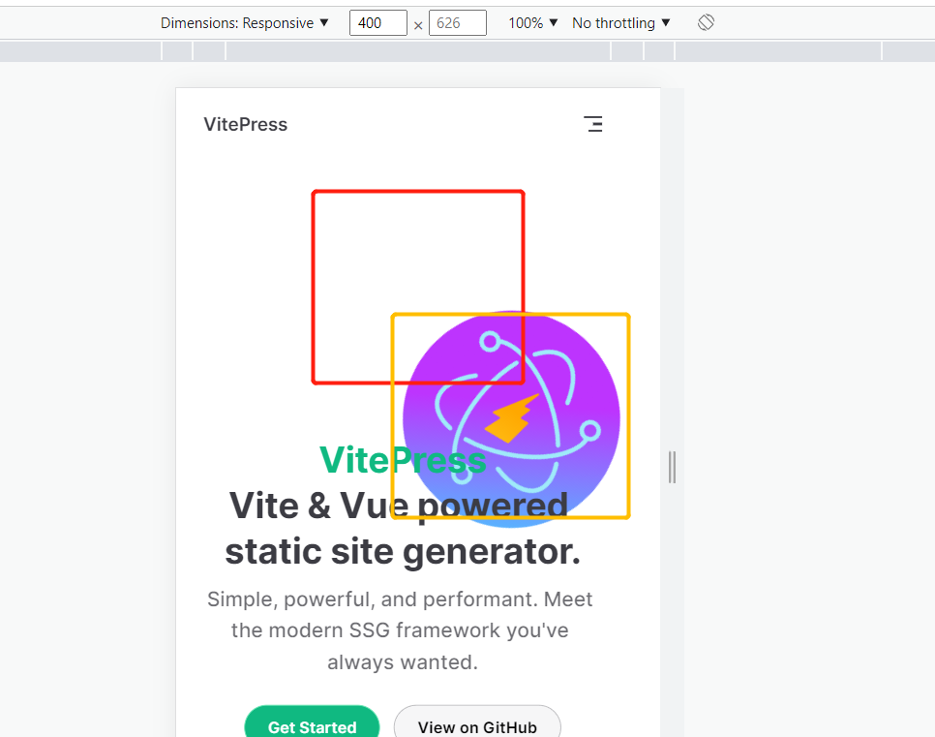Click the Get Started button
This screenshot has width=935, height=737.
point(312,726)
